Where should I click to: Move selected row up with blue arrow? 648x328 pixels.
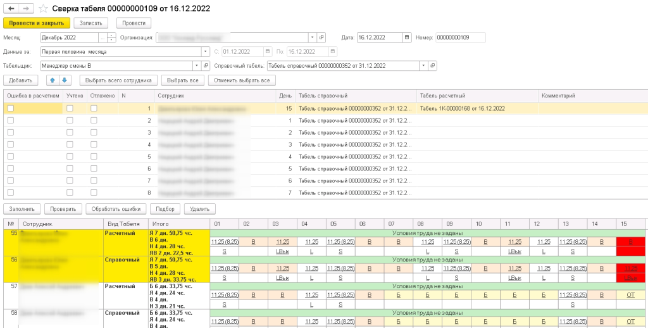(53, 80)
